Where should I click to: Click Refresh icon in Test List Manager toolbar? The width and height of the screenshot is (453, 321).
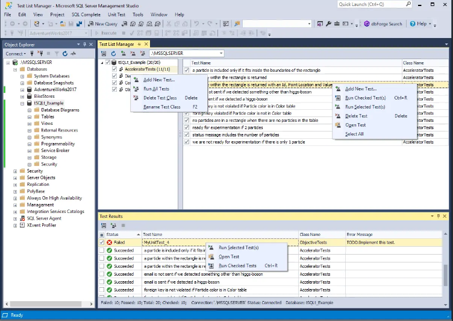(x=113, y=54)
